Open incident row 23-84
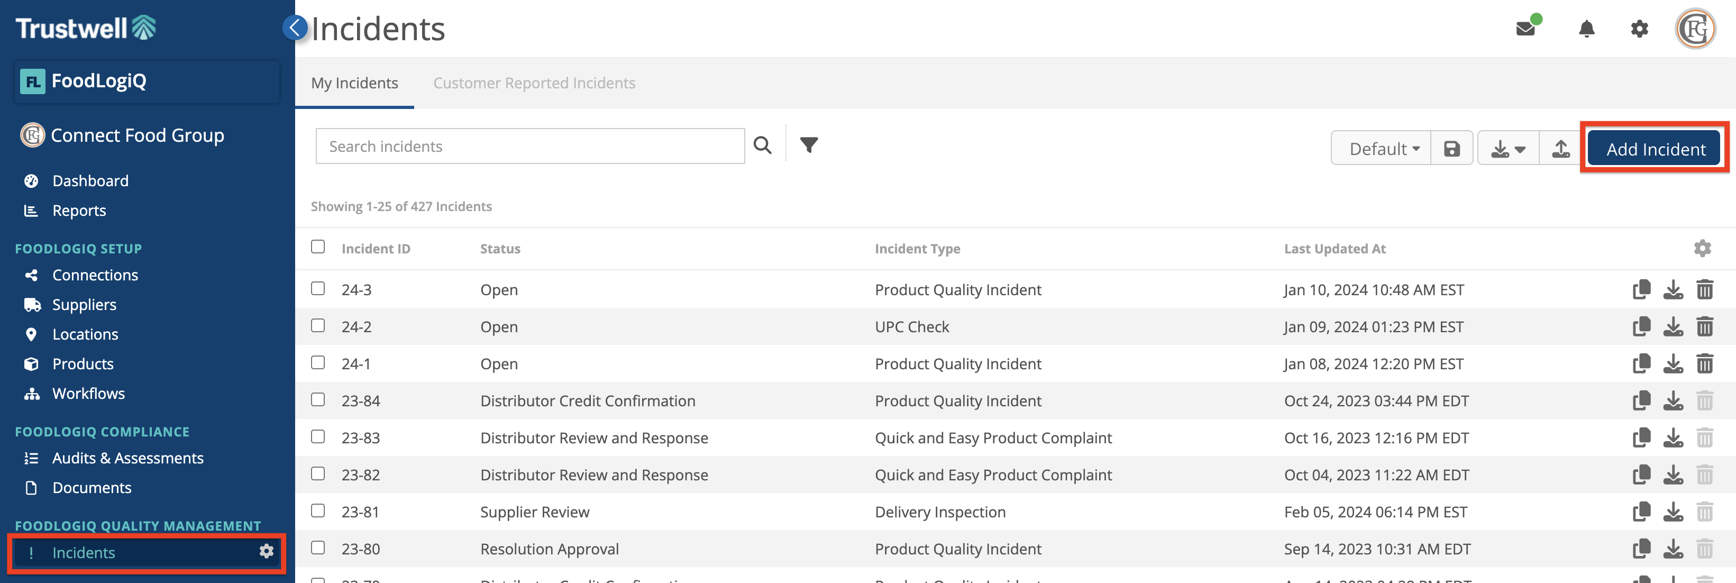 click(x=1015, y=400)
